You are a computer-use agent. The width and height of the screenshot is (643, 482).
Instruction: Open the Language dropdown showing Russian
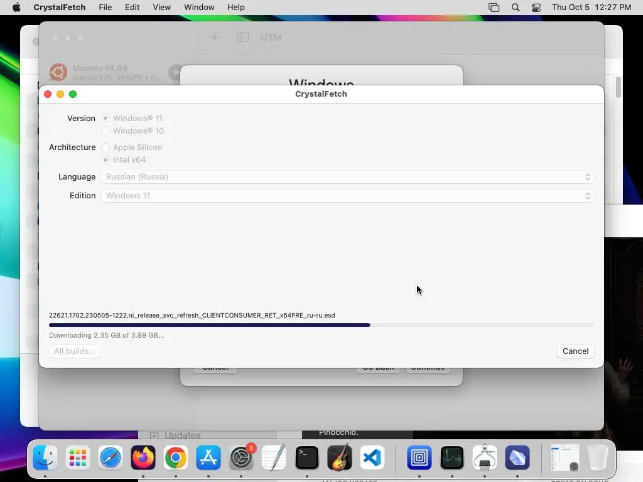point(347,176)
